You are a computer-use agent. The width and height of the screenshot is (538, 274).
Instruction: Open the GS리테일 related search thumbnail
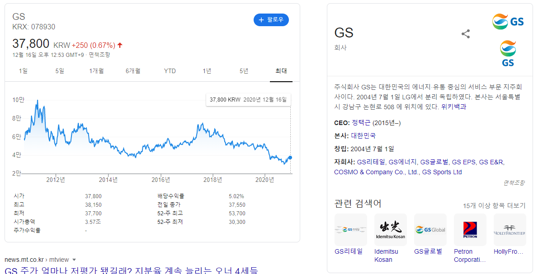[351, 230]
